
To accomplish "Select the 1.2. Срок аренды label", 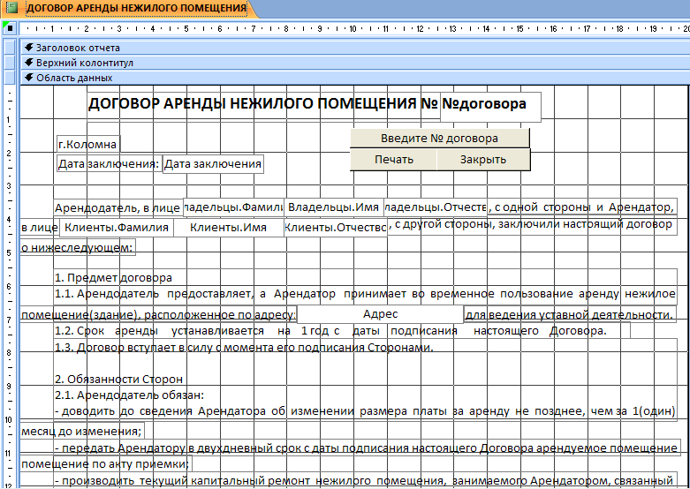I will pyautogui.click(x=342, y=331).
